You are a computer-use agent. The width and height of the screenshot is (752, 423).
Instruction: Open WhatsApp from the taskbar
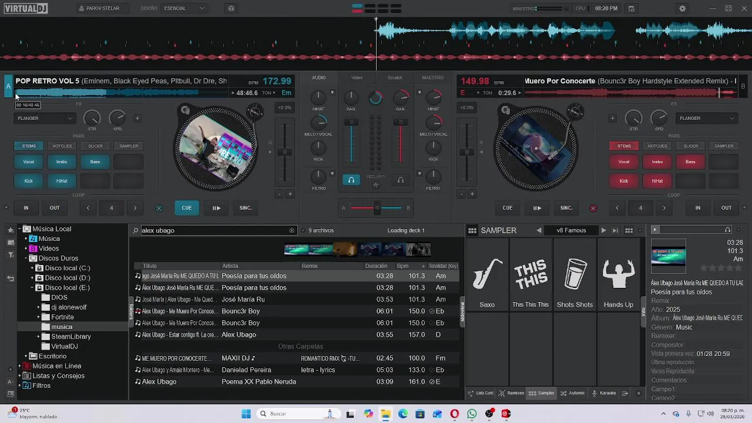(472, 414)
